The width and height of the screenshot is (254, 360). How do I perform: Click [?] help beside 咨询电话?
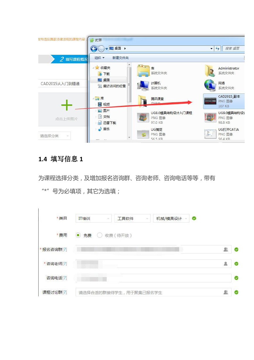pyautogui.click(x=65, y=278)
